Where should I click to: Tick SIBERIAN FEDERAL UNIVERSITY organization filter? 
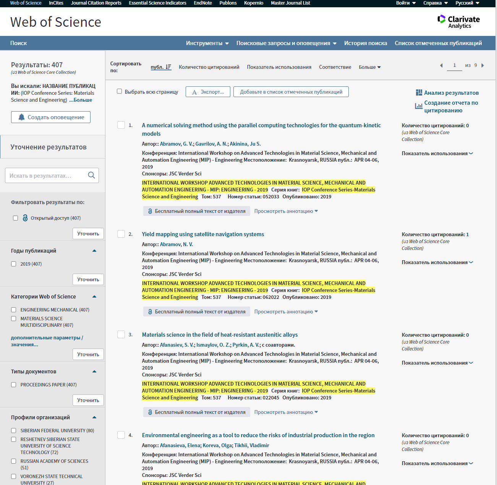click(x=14, y=430)
